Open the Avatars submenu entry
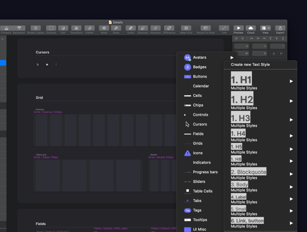Viewport: 307px width, 232px height. point(200,58)
